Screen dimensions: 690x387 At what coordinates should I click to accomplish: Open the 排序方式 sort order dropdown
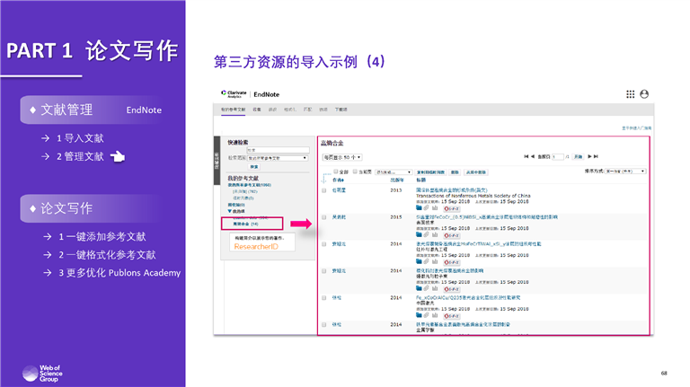point(625,172)
